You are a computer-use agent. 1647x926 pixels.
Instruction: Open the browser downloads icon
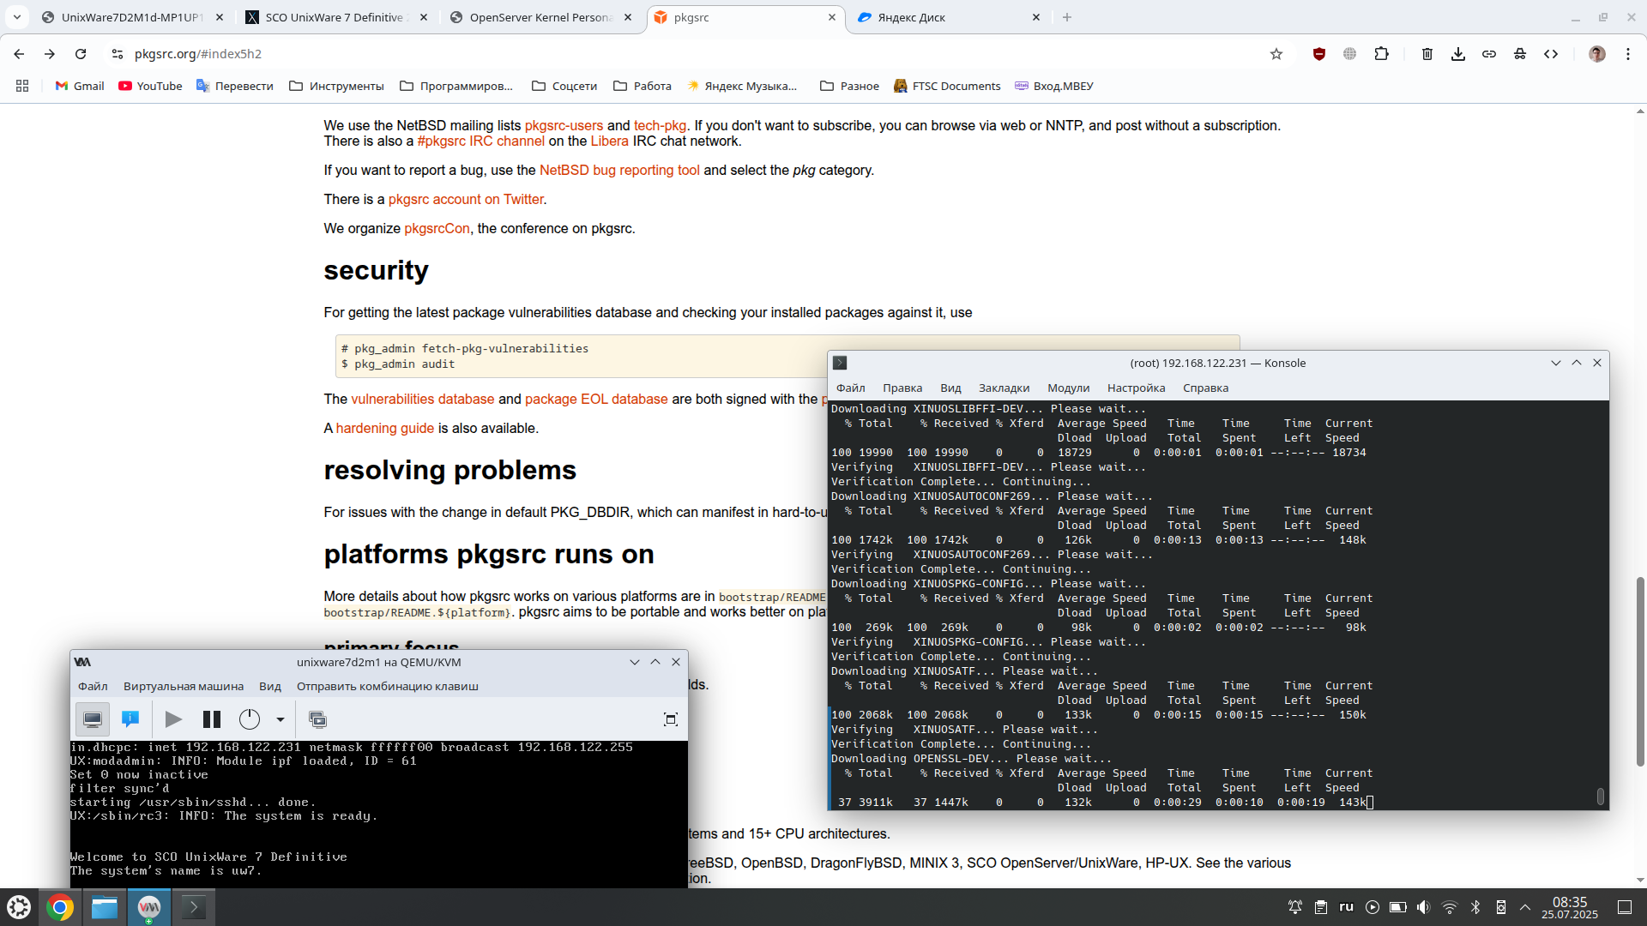(1458, 54)
